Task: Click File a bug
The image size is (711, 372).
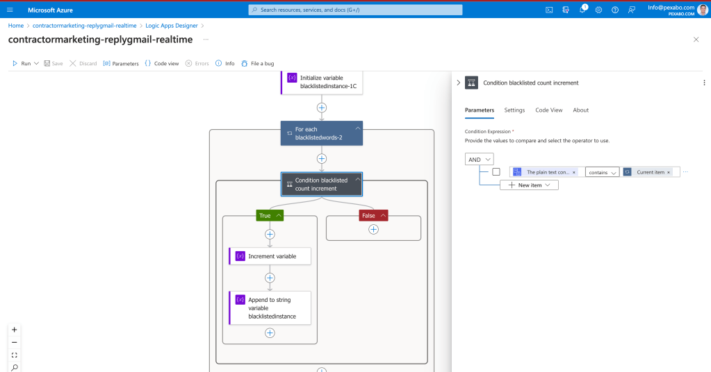Action: (258, 63)
